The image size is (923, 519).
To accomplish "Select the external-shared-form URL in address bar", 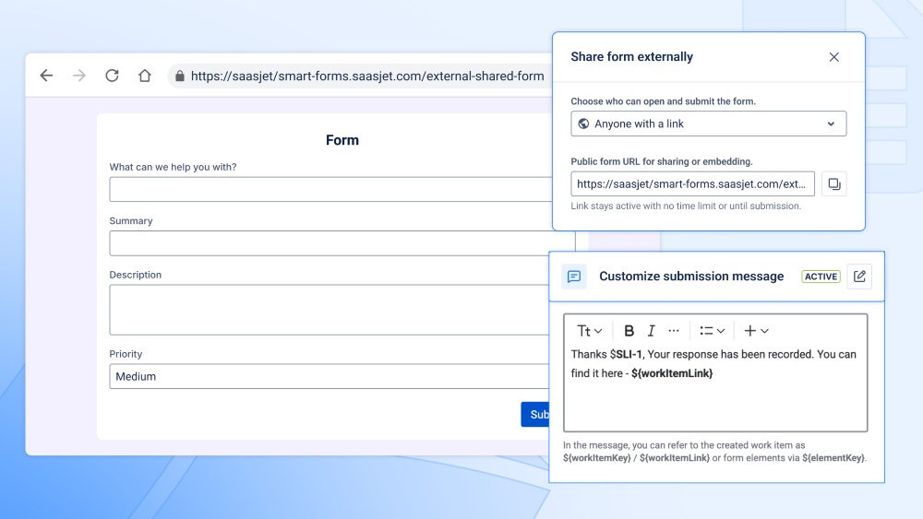I will click(x=367, y=76).
